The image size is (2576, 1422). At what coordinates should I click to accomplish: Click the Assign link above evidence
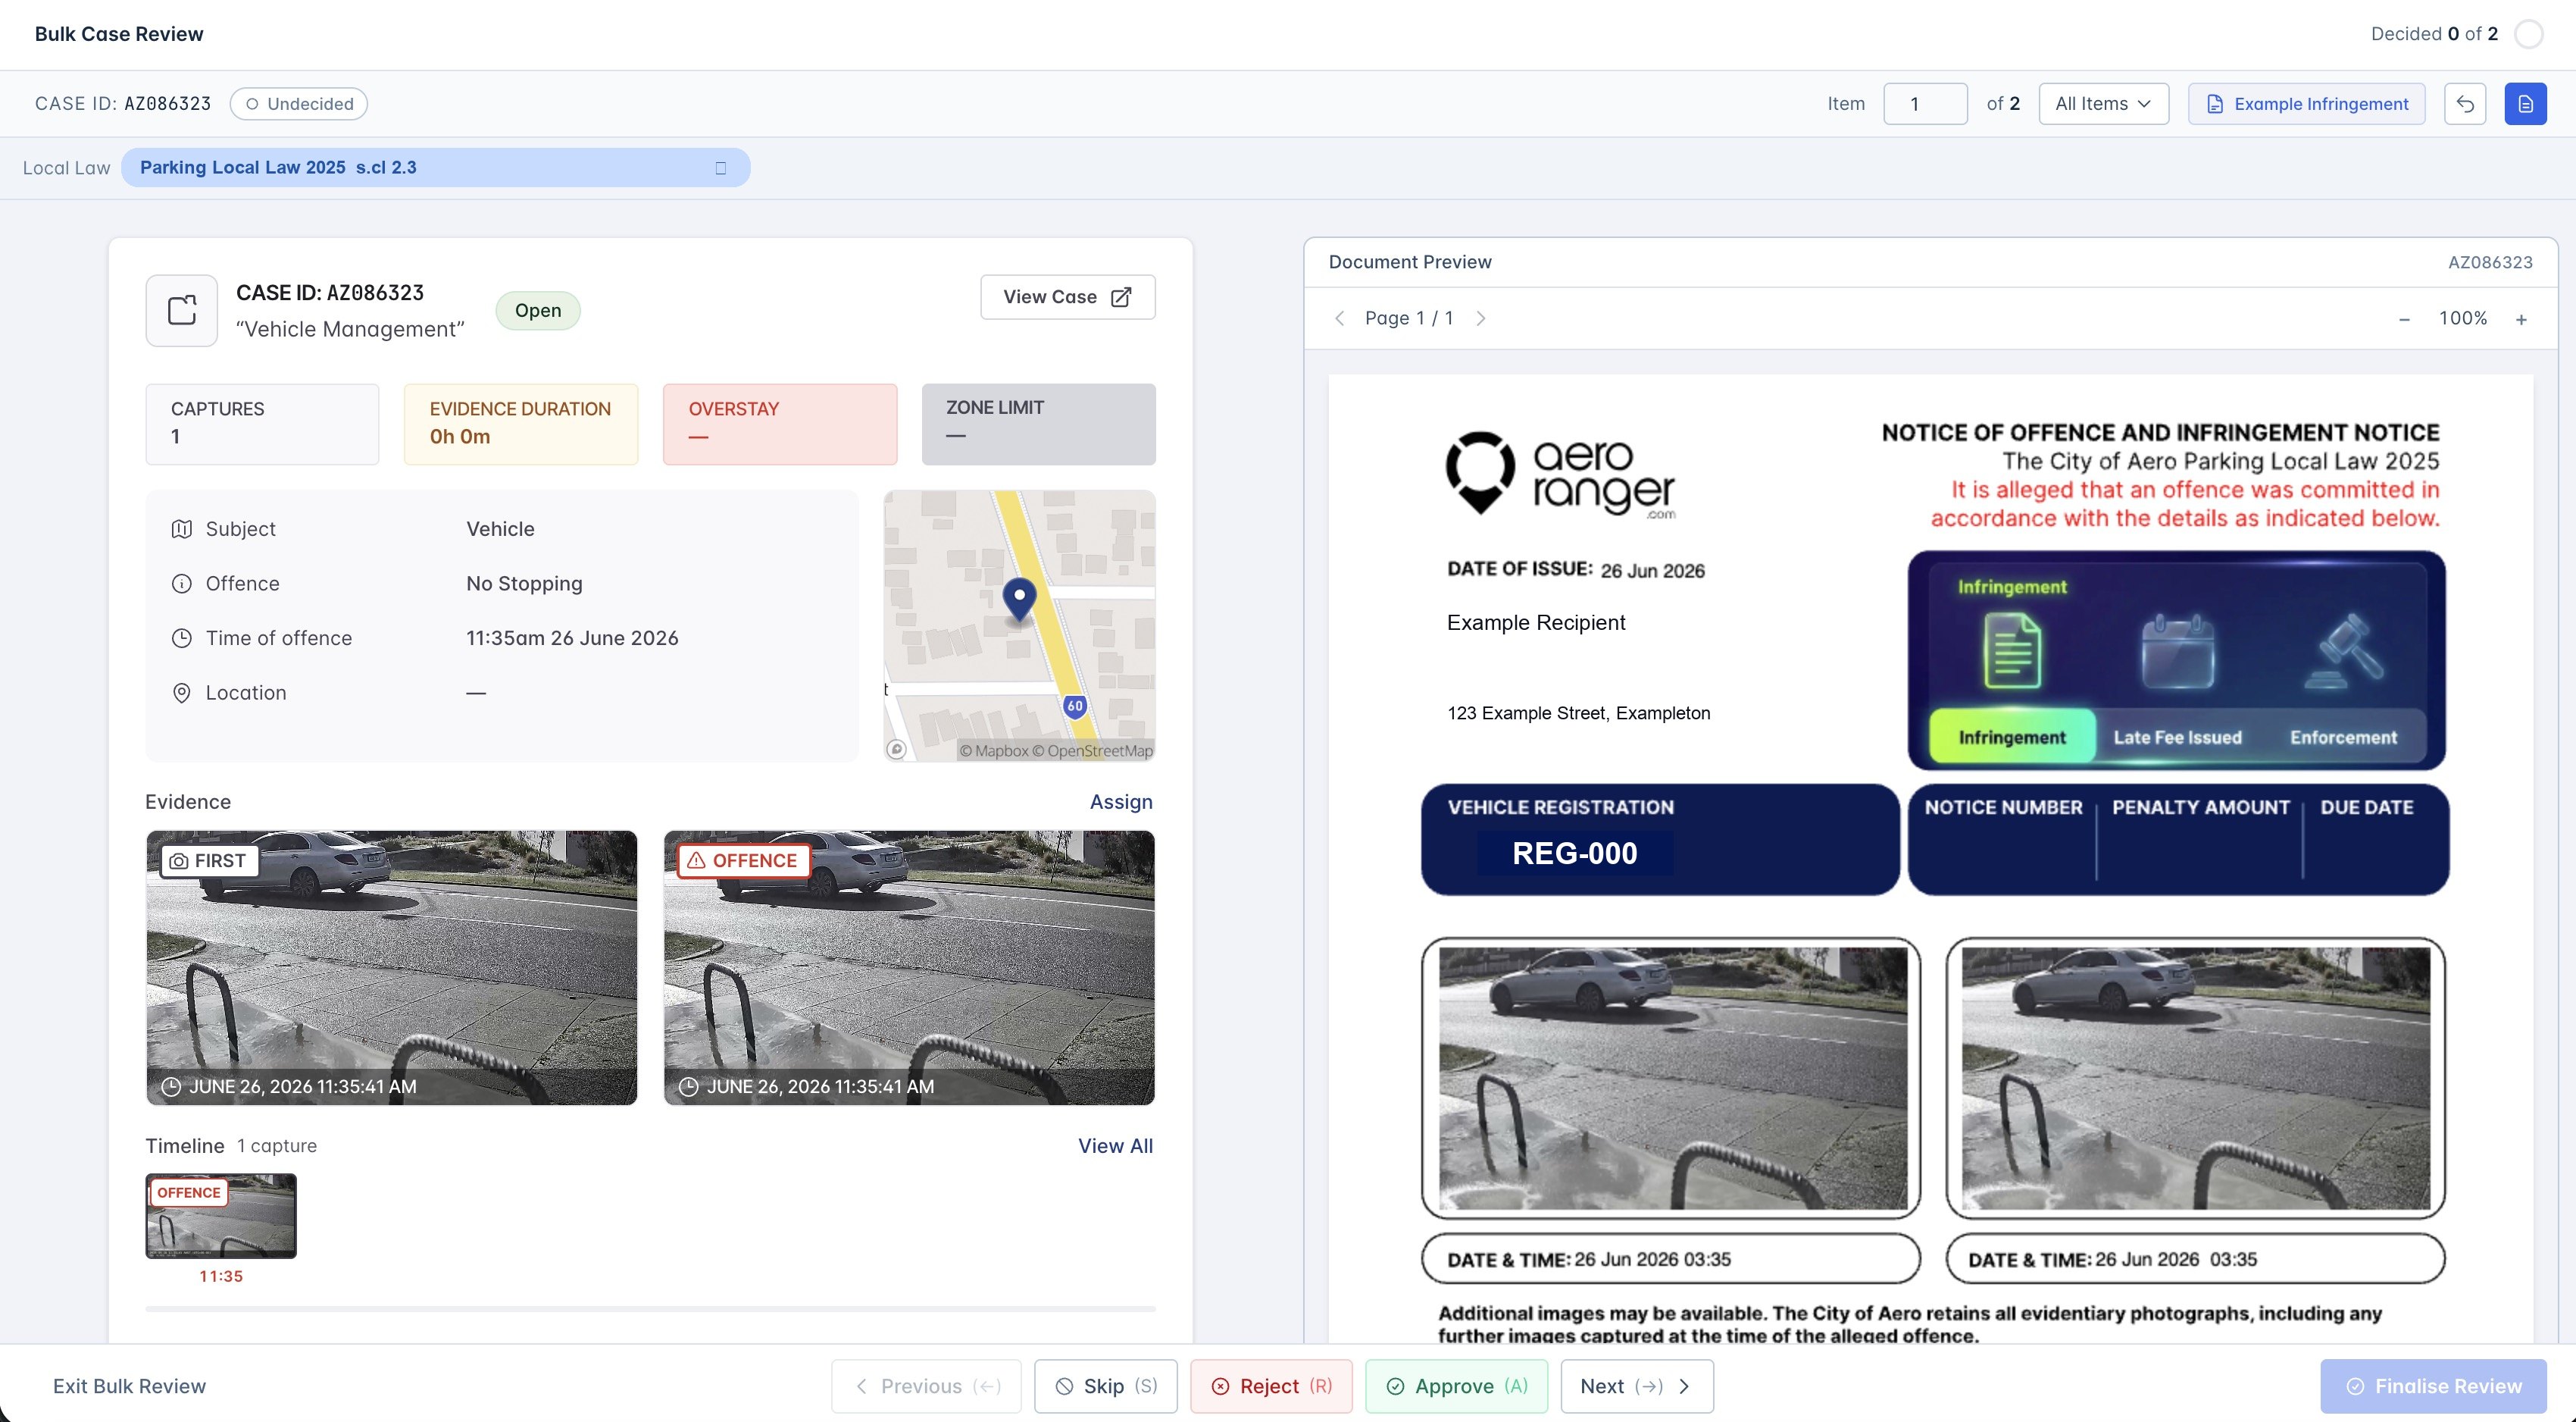[1121, 803]
